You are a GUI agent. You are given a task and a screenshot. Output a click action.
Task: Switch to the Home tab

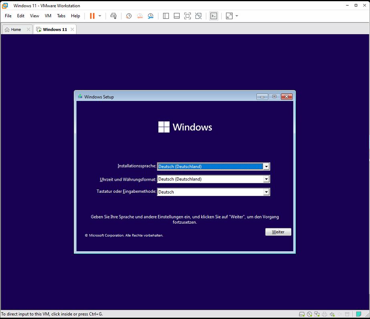pos(16,30)
